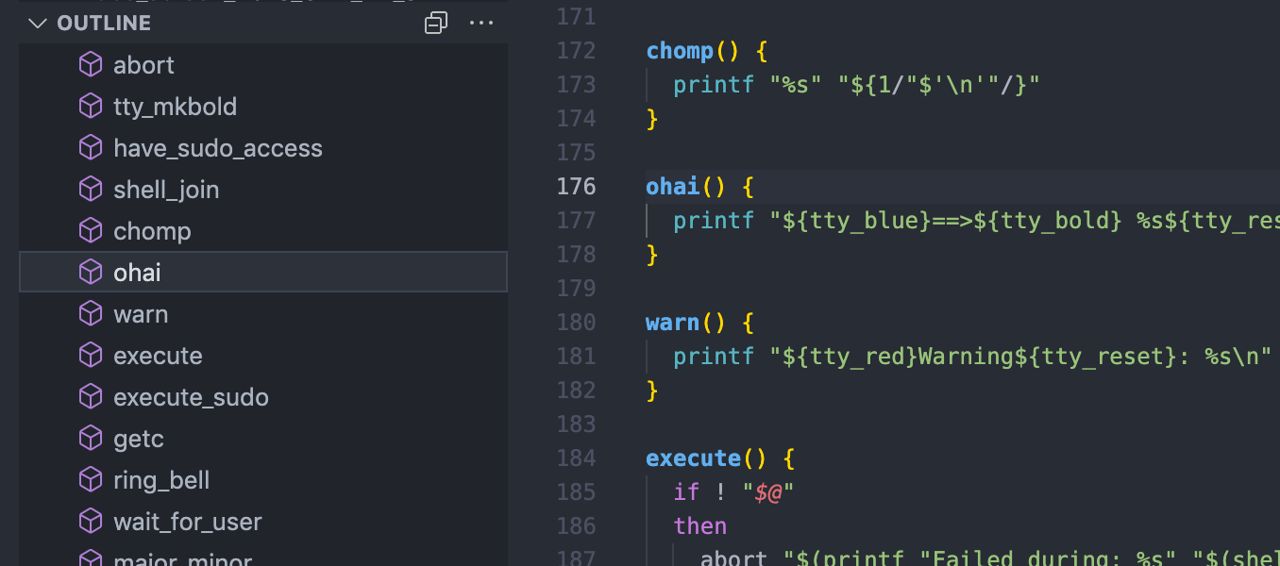This screenshot has width=1280, height=566.
Task: Open the Outline more actions menu
Action: (x=481, y=24)
